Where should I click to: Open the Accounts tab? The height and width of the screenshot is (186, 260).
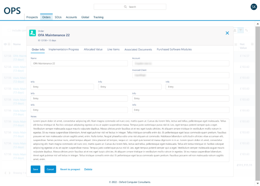[x=71, y=17]
